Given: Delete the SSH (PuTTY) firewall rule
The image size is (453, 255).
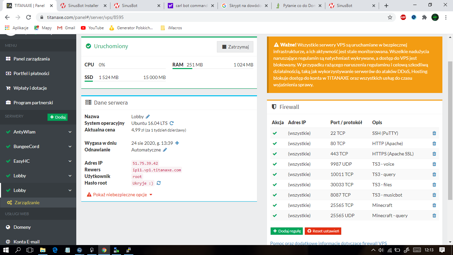Looking at the screenshot, I should 434,133.
